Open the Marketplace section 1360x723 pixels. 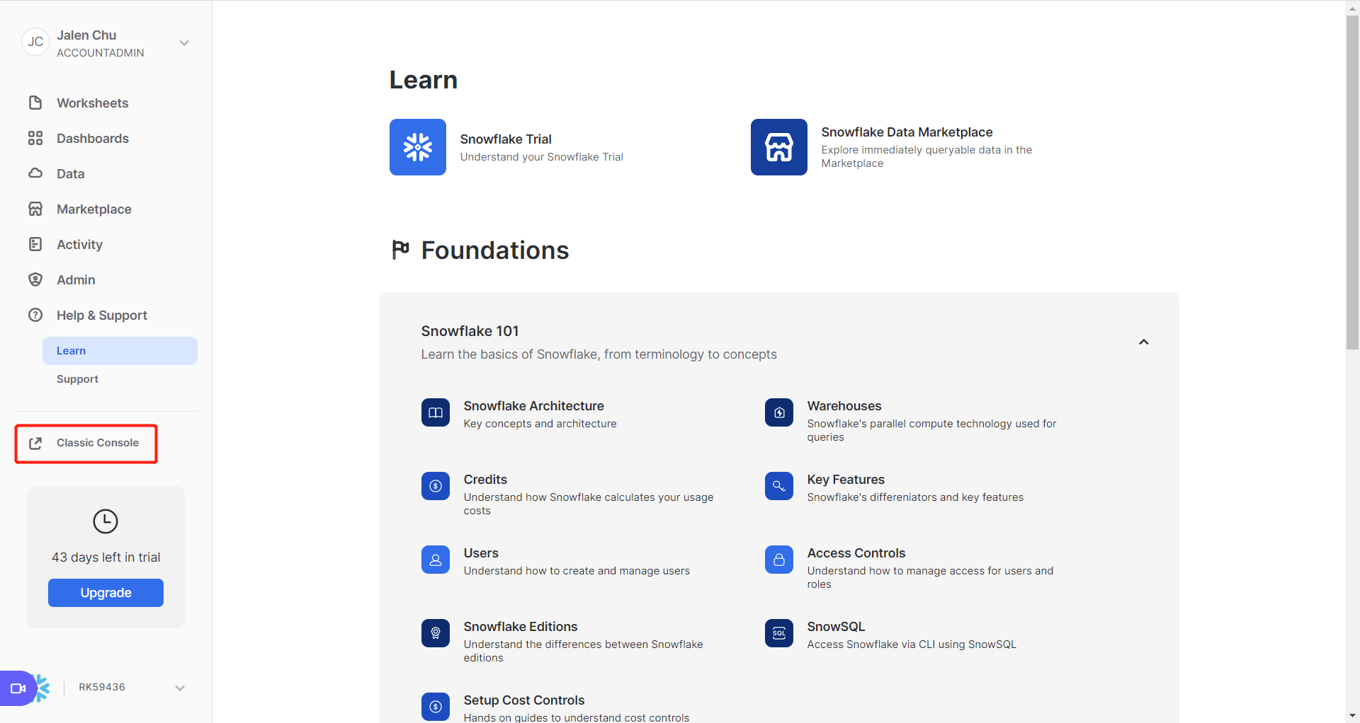[x=93, y=209]
